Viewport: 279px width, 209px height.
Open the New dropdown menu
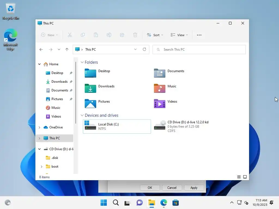pyautogui.click(x=50, y=35)
